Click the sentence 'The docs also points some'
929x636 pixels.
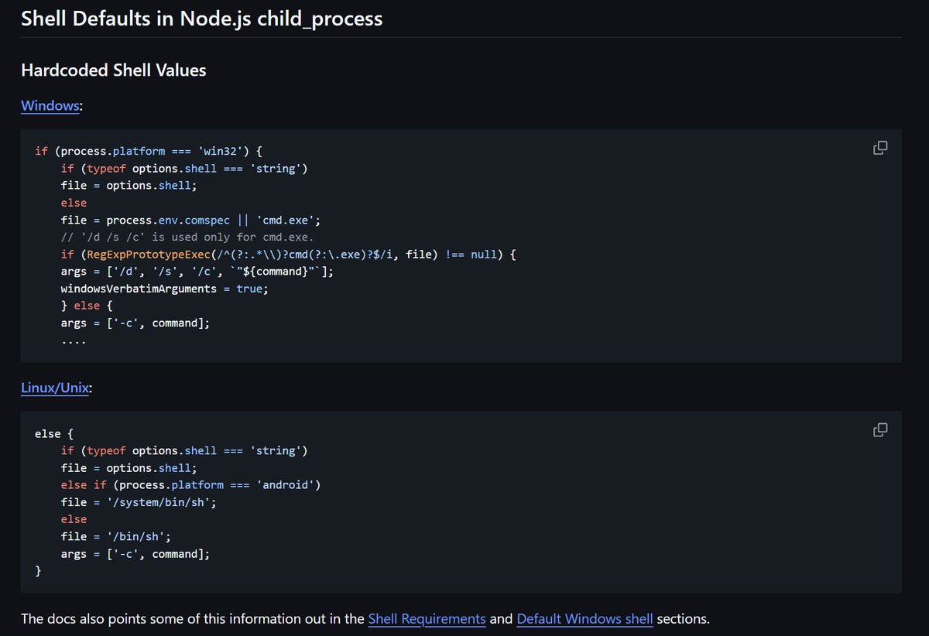365,619
